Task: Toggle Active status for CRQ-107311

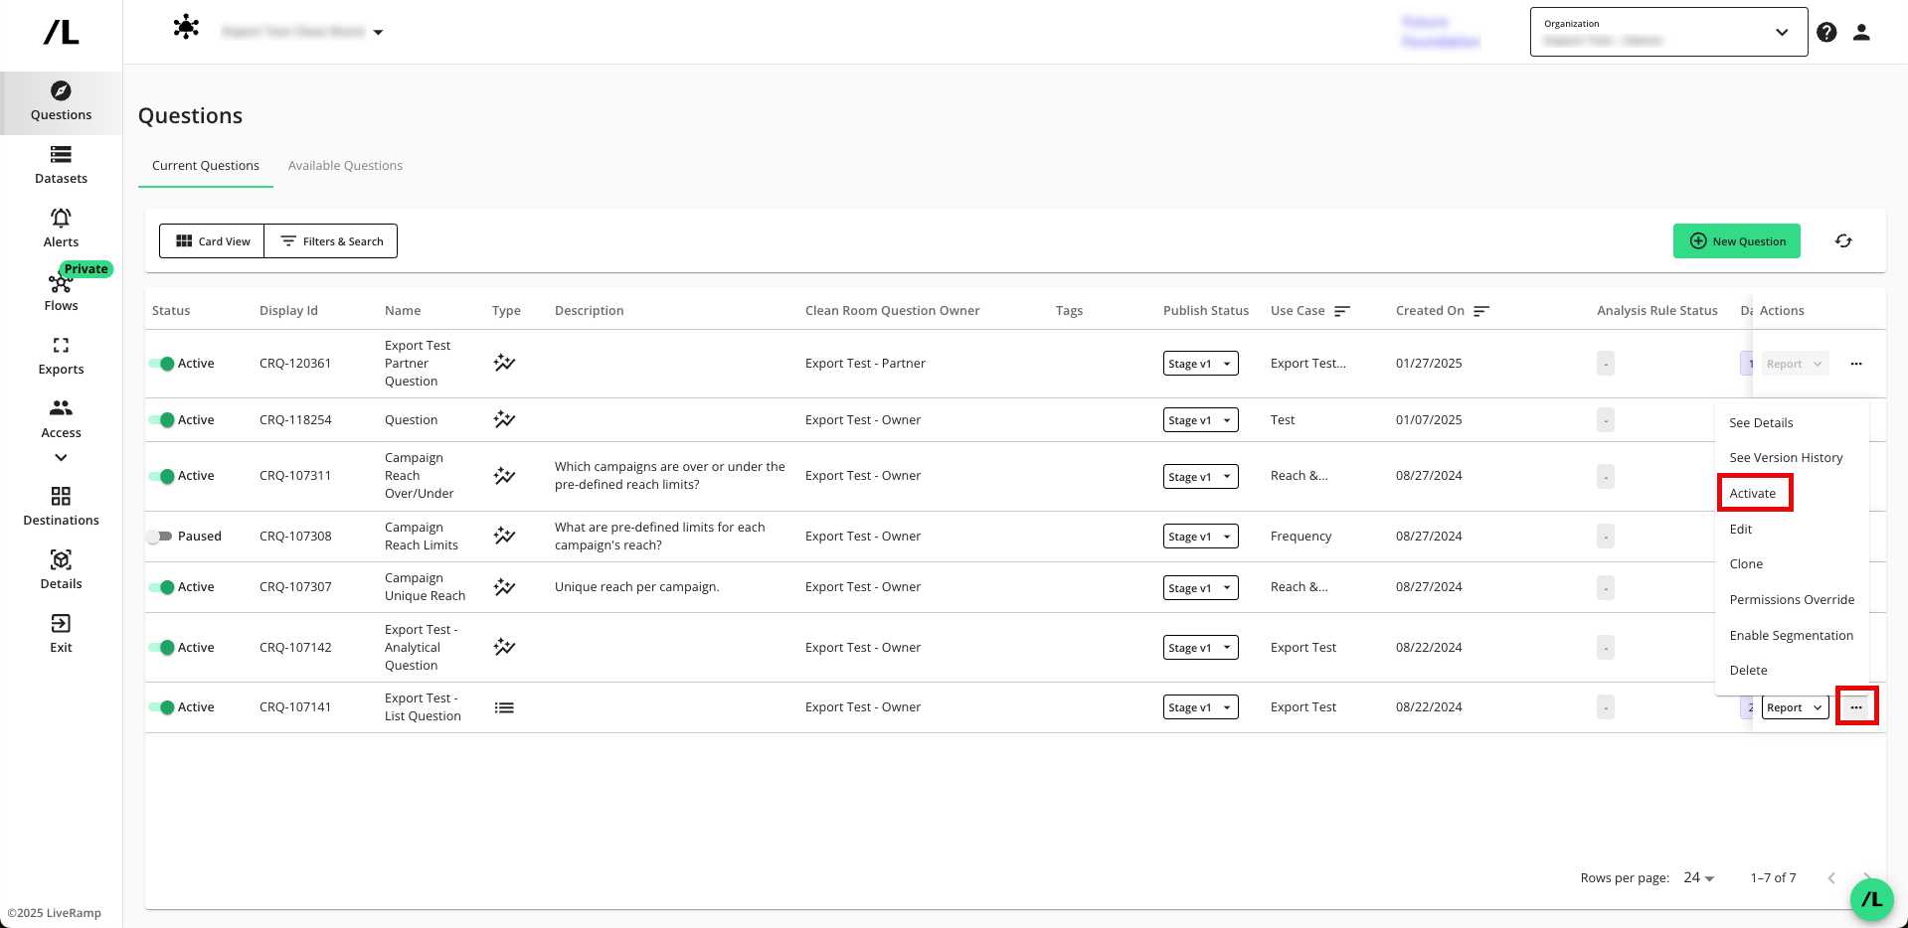Action: click(x=162, y=476)
